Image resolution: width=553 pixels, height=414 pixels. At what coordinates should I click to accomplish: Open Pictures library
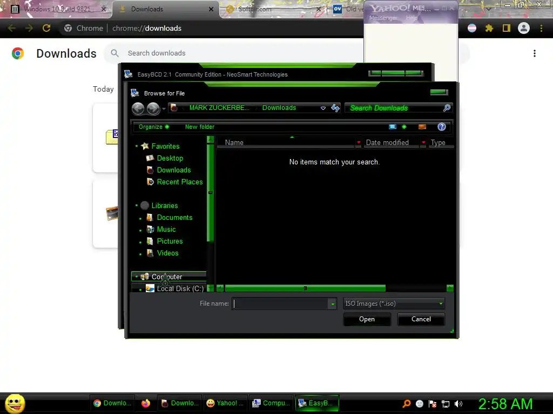(x=169, y=241)
